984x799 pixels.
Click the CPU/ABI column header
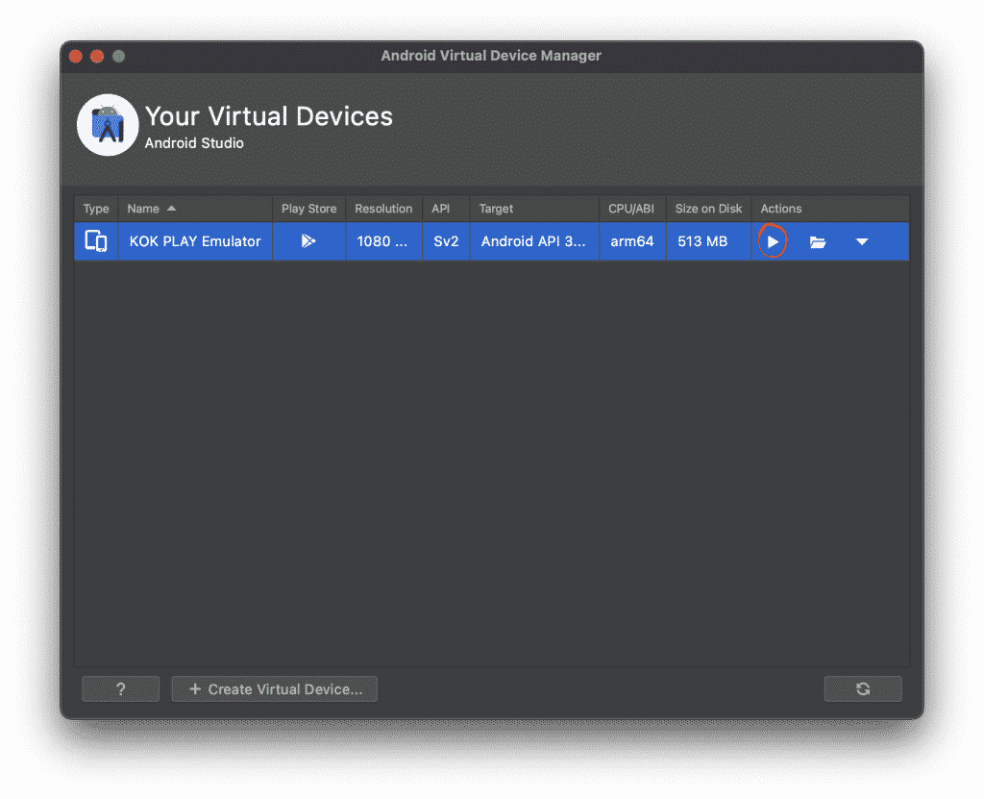632,209
